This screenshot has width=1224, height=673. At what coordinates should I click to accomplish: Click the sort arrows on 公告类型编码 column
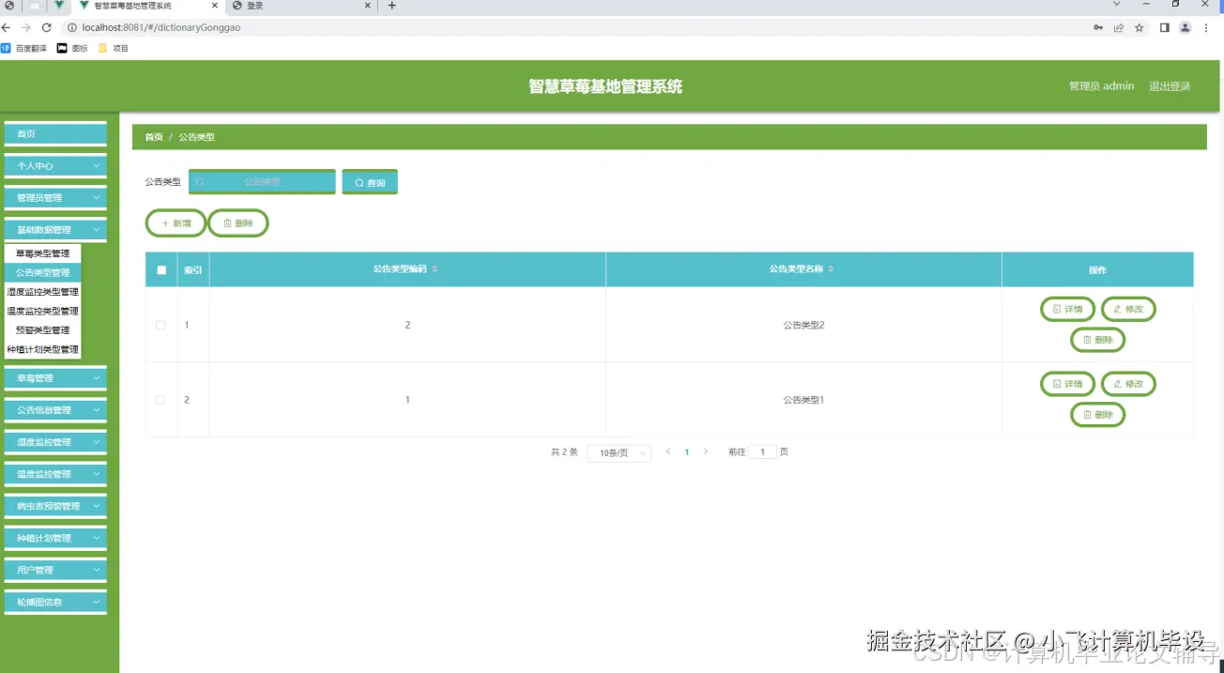tap(434, 269)
